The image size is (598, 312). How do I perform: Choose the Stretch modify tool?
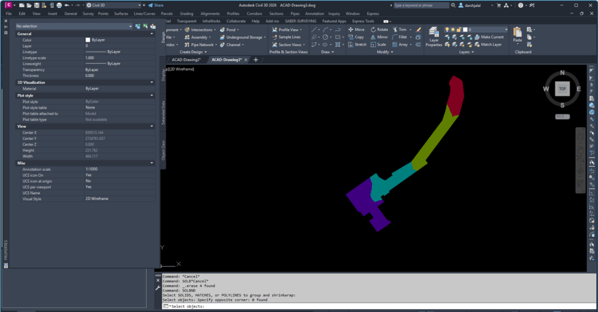coord(357,44)
